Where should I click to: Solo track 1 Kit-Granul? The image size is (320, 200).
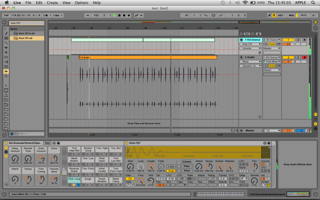(x=298, y=40)
